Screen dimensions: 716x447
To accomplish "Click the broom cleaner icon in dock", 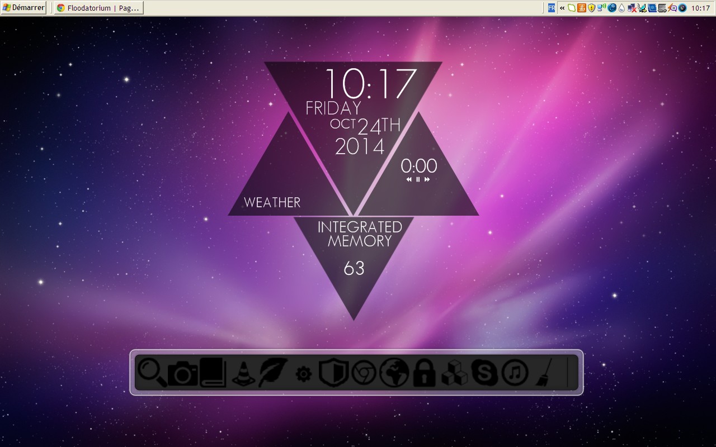I will pos(542,373).
